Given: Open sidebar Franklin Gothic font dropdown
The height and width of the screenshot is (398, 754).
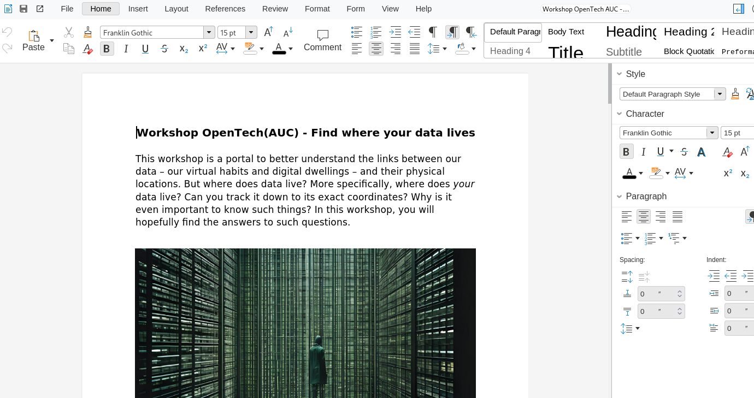Looking at the screenshot, I should click(712, 133).
